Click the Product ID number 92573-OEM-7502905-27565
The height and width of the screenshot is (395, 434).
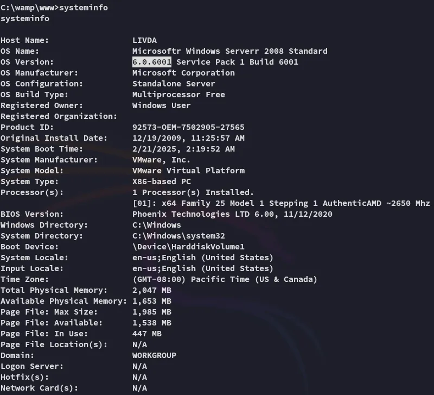(x=188, y=127)
